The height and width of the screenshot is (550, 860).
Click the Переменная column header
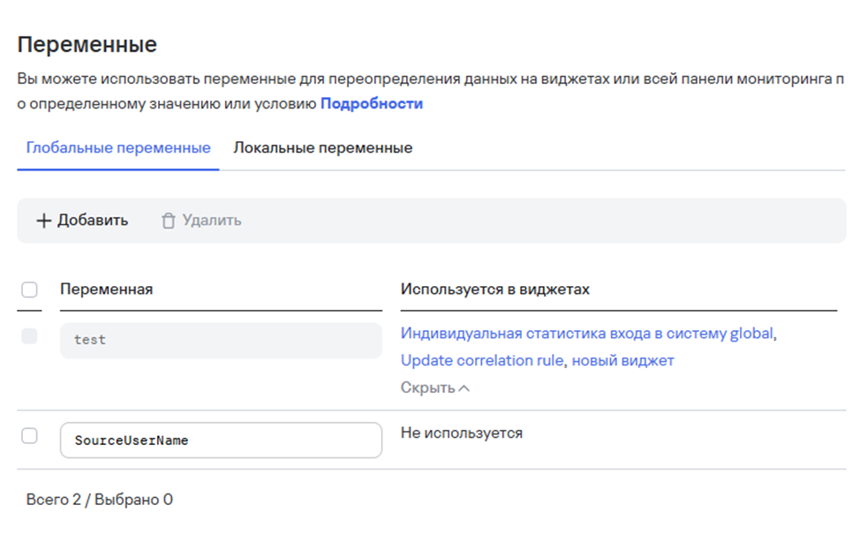106,290
